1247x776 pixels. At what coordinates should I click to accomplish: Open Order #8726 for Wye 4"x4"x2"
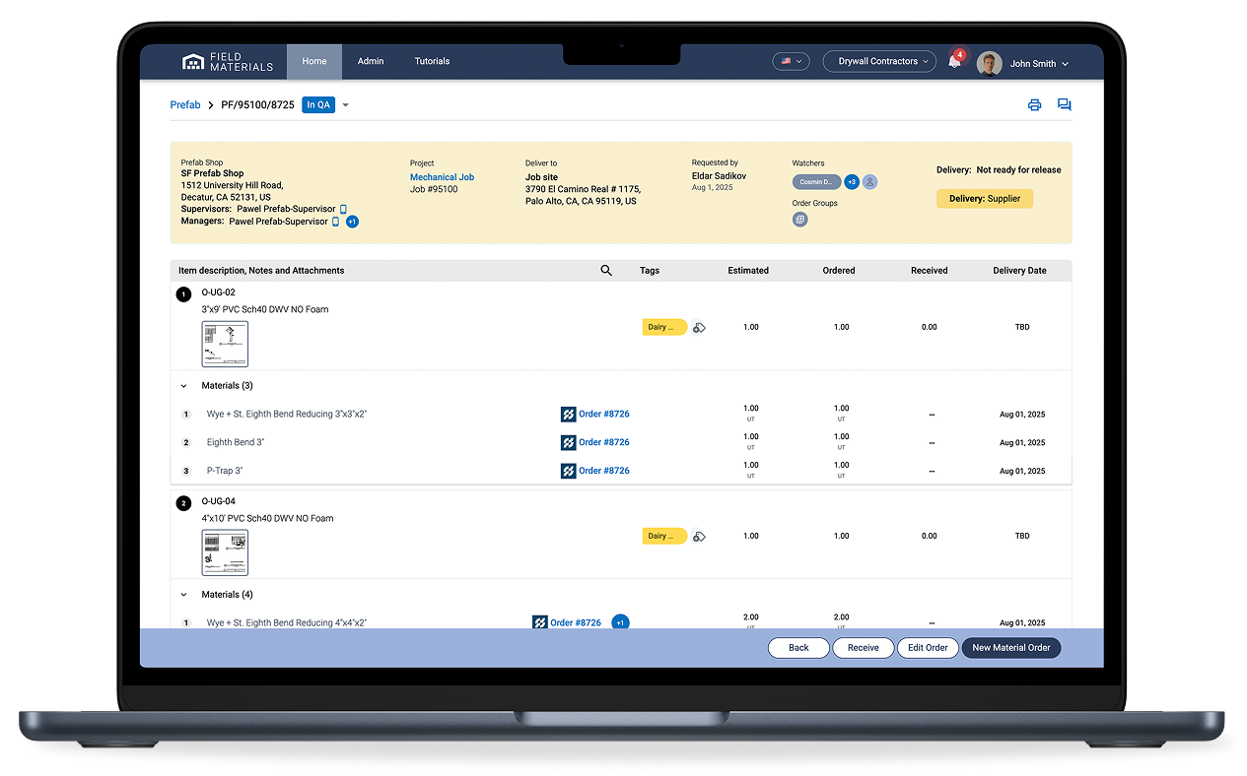coord(576,622)
